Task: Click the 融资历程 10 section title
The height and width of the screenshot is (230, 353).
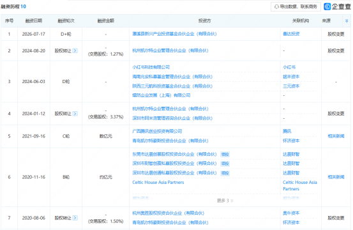Action: (x=13, y=6)
